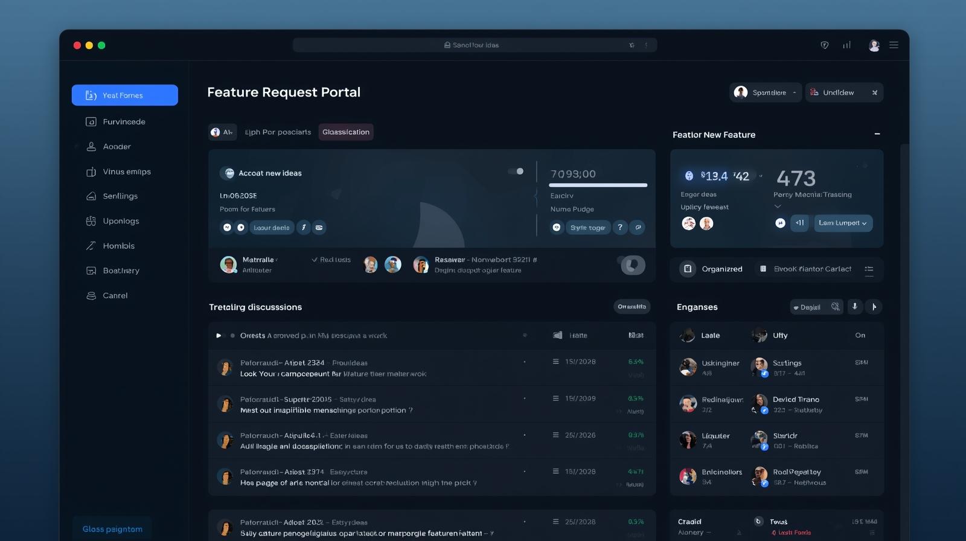Click the Orreslilo button

(632, 307)
